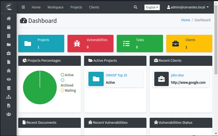Toggle the sidebar with the hamburger button

tap(23, 7)
